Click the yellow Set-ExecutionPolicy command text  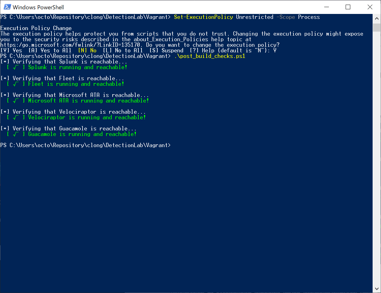[203, 17]
